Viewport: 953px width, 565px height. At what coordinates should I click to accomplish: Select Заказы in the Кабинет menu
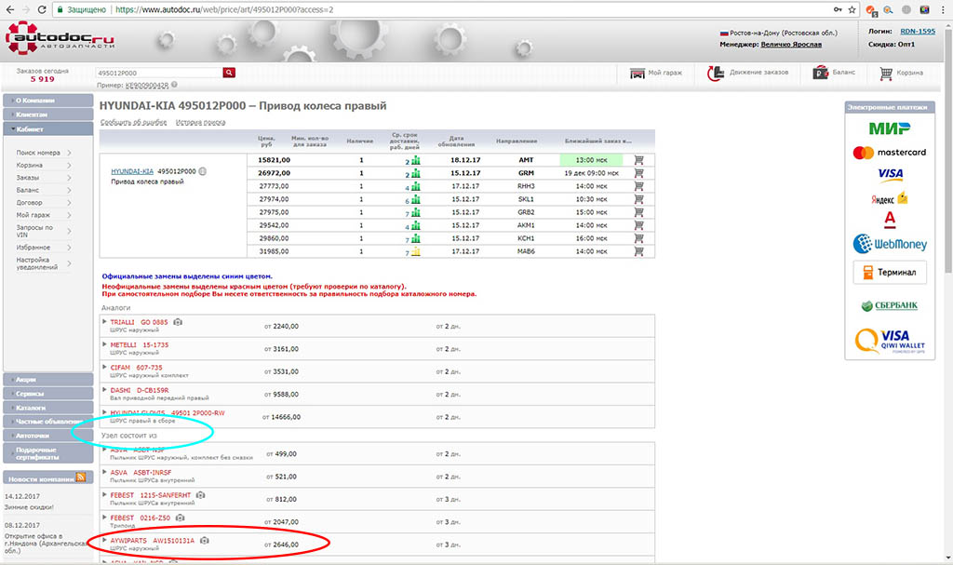tap(29, 177)
